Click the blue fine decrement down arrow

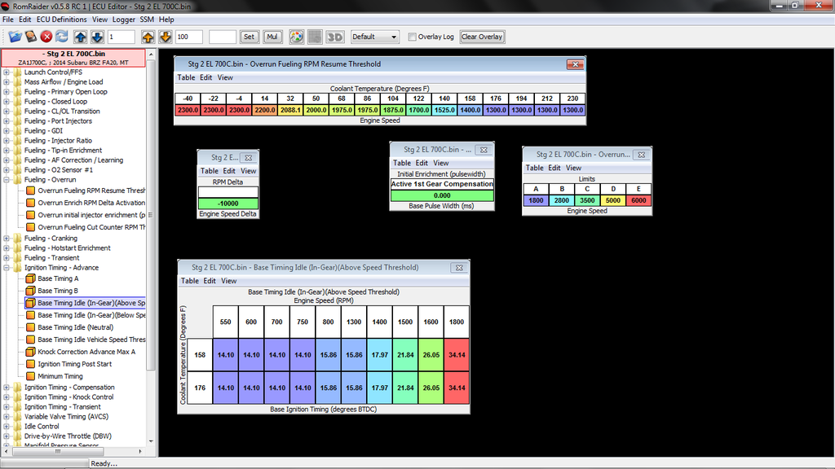(x=96, y=37)
